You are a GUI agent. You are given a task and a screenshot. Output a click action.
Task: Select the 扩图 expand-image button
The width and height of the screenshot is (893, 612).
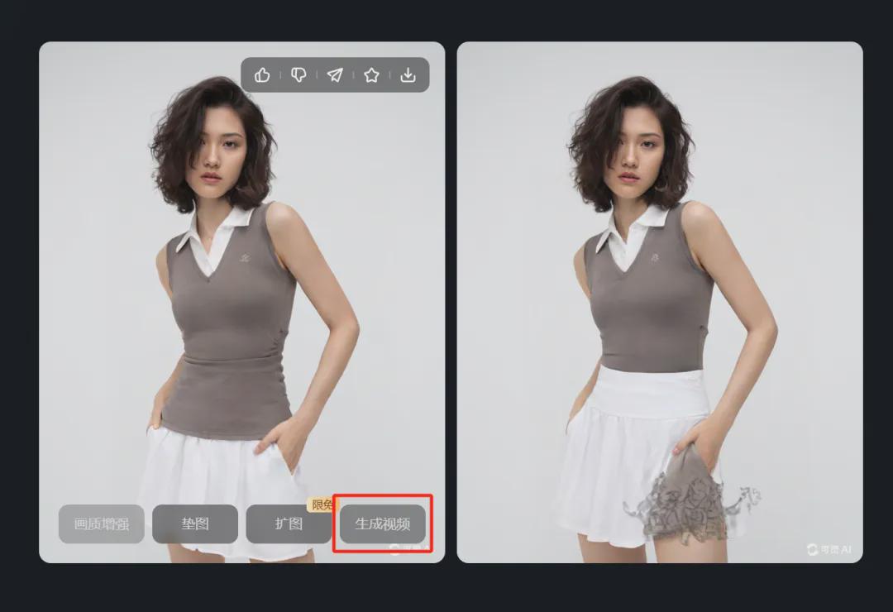click(x=289, y=524)
